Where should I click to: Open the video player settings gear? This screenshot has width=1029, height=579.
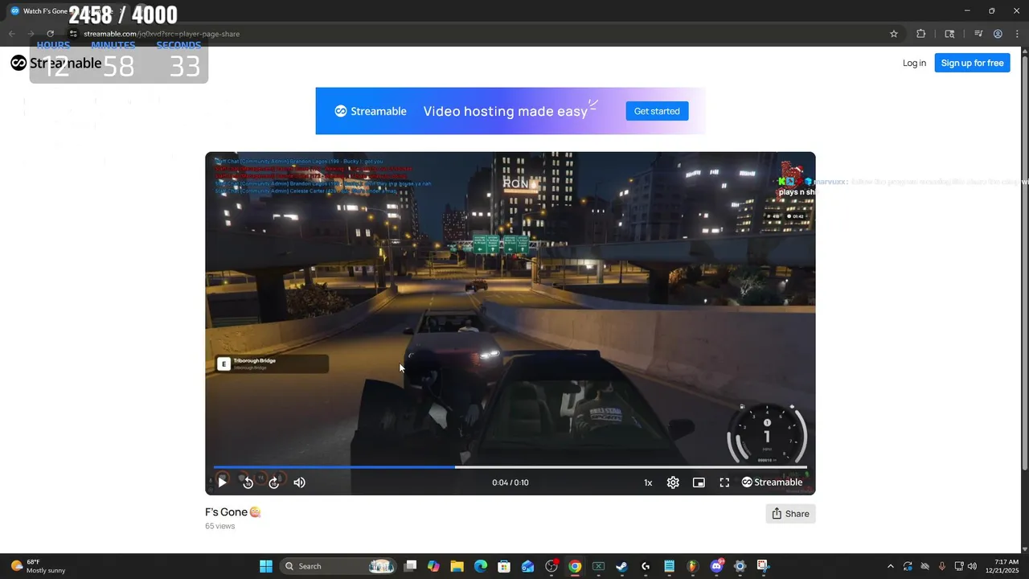pos(673,482)
